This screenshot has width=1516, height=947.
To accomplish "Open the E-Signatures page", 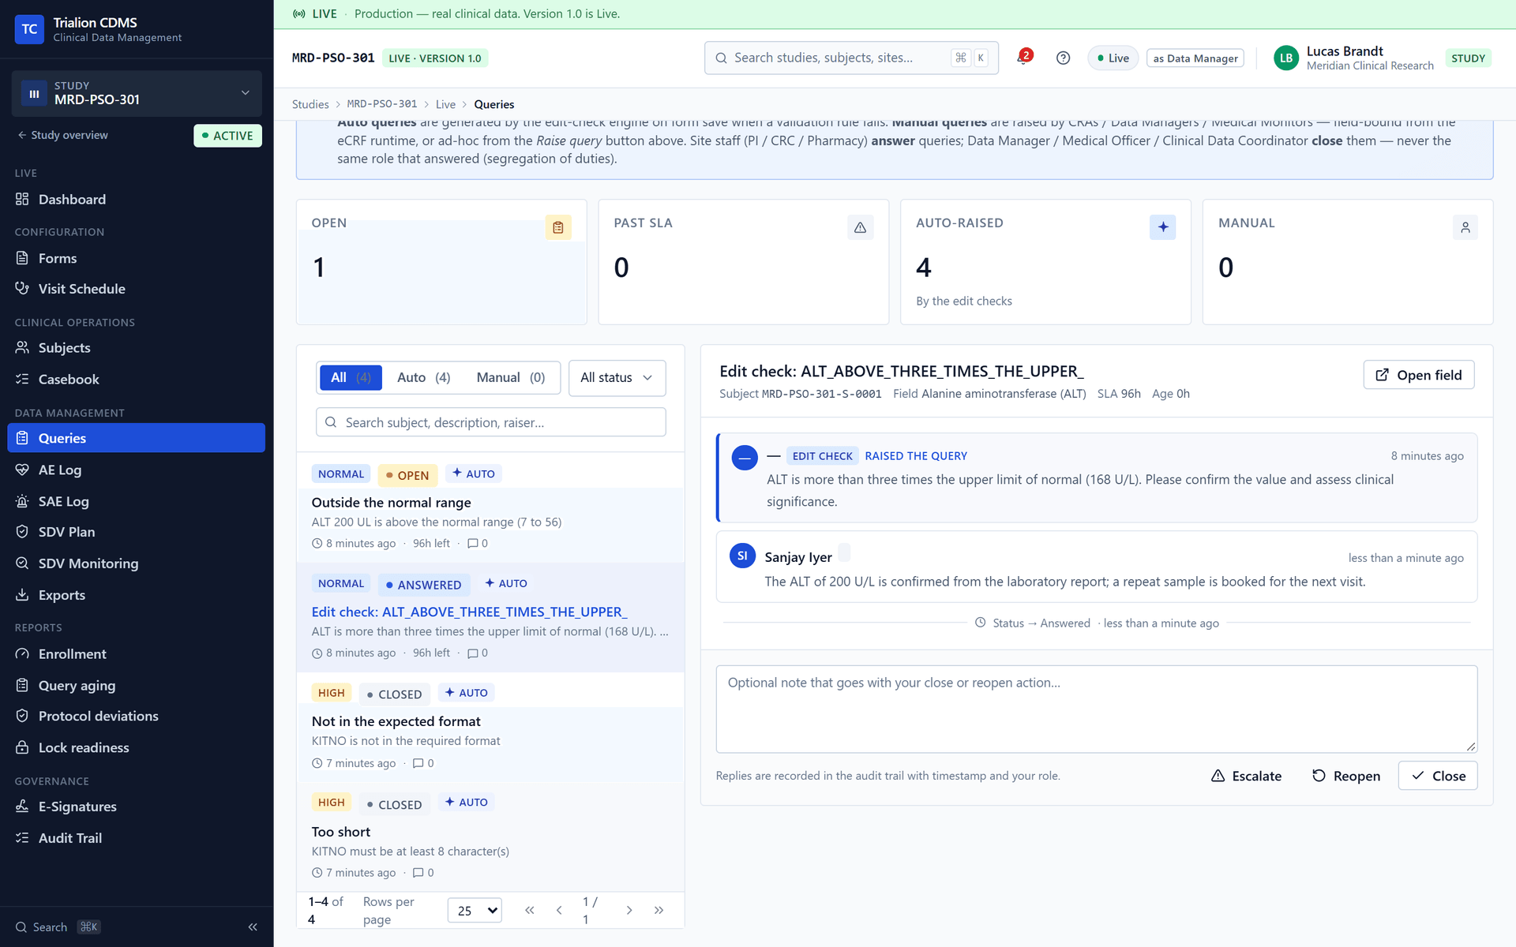I will click(136, 807).
